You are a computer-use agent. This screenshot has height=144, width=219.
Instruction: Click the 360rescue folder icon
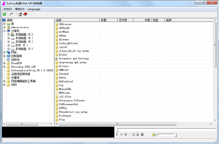point(57,24)
